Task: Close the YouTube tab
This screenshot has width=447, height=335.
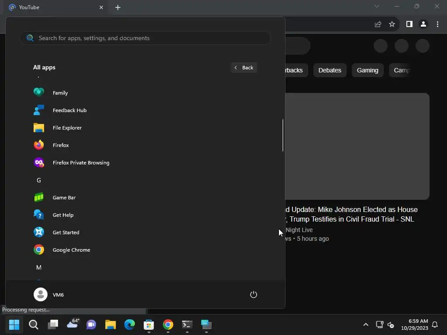Action: [x=101, y=7]
